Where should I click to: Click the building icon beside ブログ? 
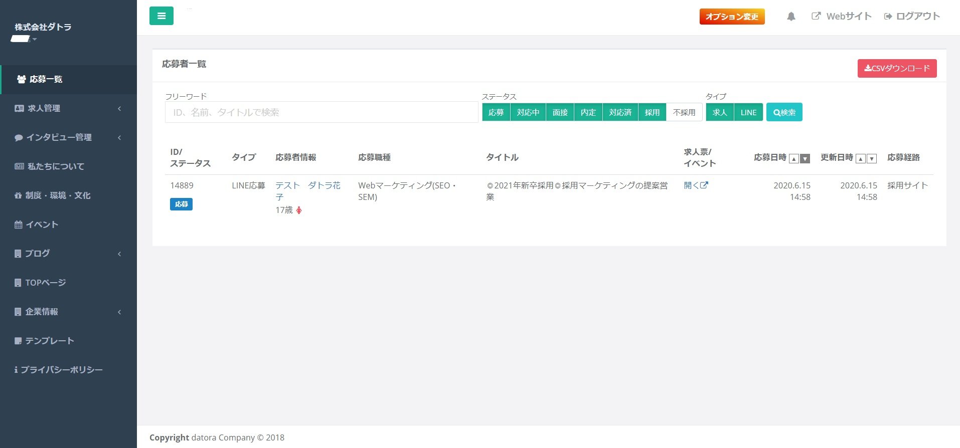18,254
